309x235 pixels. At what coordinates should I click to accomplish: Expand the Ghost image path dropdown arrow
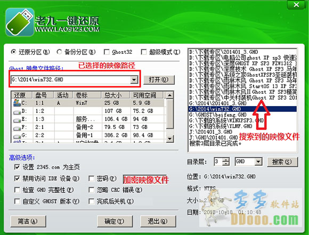coord(134,80)
